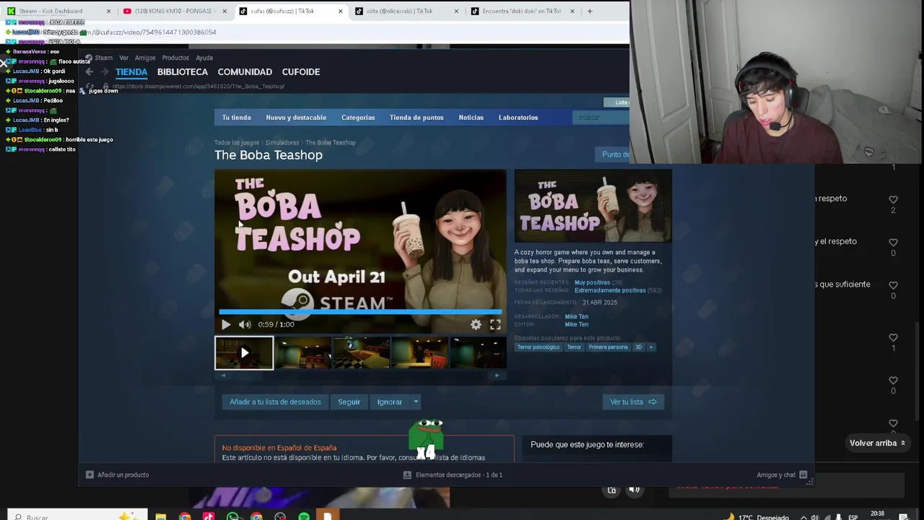This screenshot has height=520, width=924.
Task: Open Ver tu lista button
Action: tap(633, 402)
